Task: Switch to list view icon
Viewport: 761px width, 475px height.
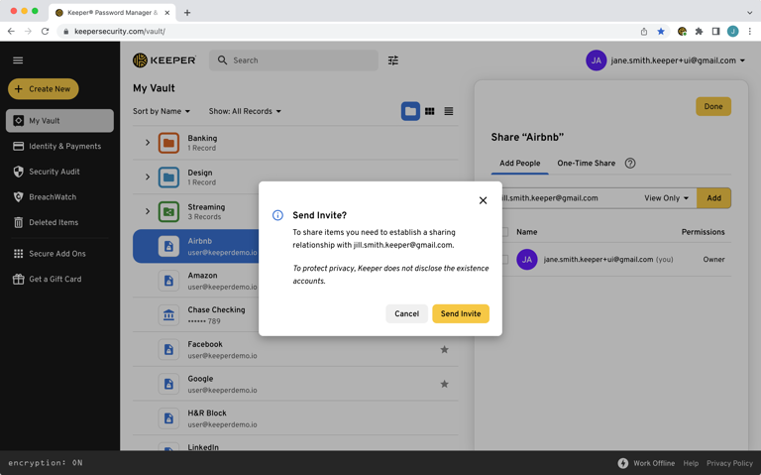Action: point(449,111)
